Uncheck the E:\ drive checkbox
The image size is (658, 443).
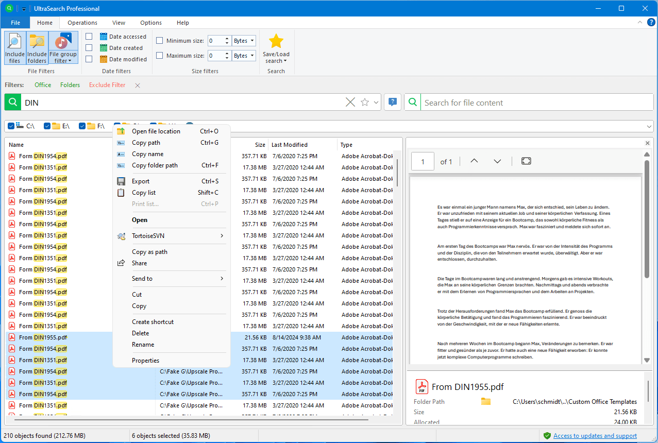(47, 126)
